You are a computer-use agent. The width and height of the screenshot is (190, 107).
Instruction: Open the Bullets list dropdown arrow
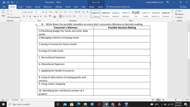click(63, 12)
